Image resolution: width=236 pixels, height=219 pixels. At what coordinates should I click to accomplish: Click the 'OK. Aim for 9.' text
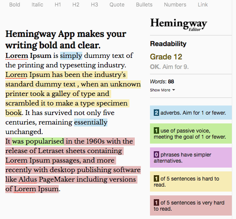(x=169, y=67)
